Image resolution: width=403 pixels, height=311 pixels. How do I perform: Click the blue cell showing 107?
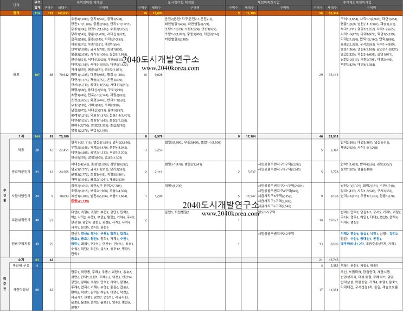[37, 74]
